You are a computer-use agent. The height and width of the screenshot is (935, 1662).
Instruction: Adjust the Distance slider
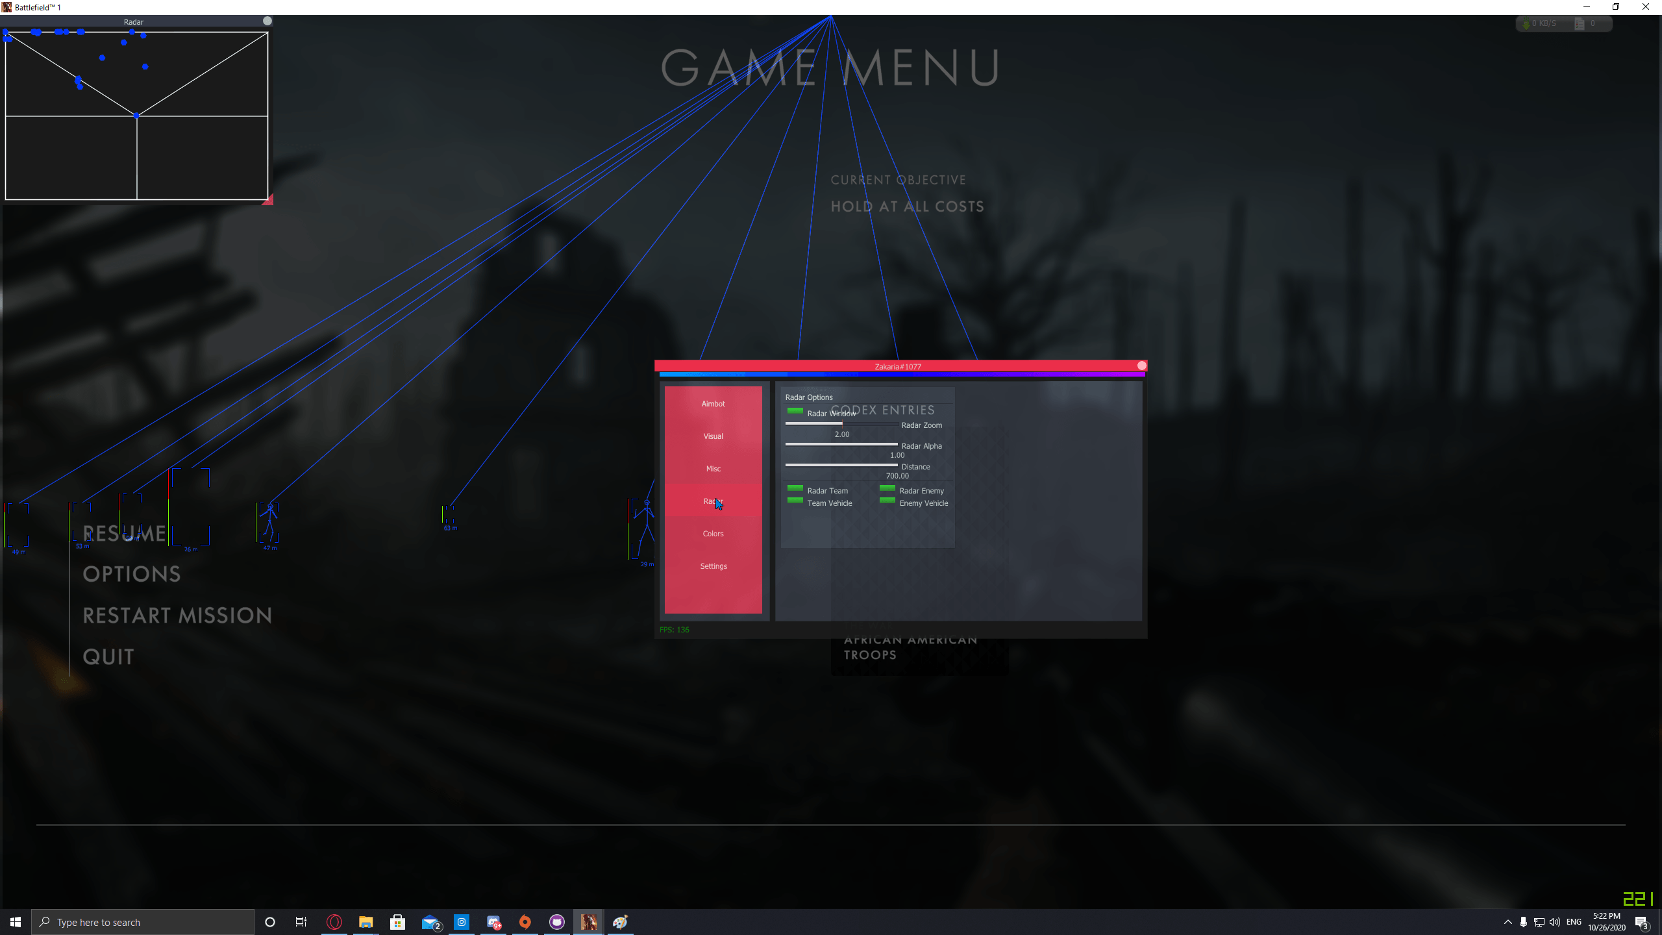point(841,465)
